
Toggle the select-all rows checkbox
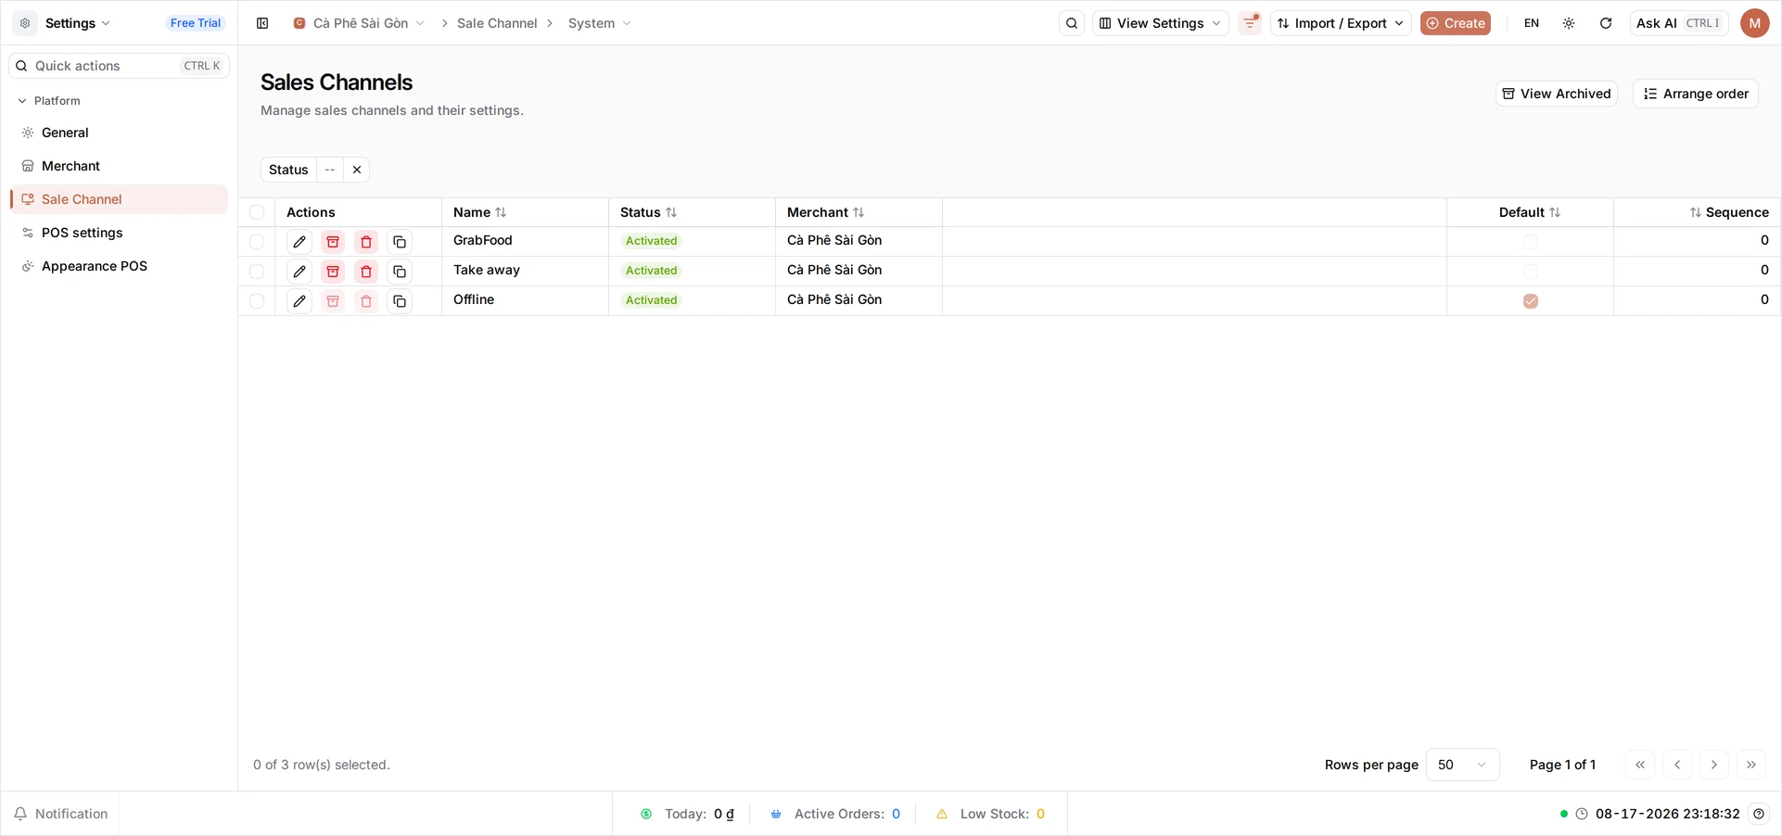click(x=257, y=212)
